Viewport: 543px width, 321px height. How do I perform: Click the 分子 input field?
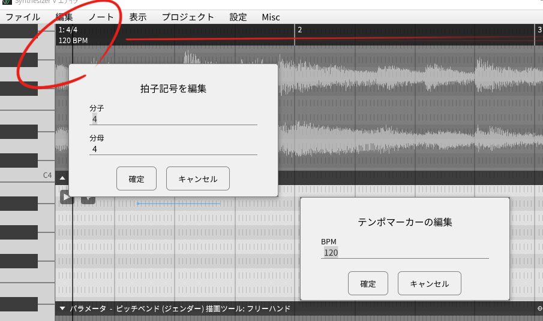coord(173,119)
